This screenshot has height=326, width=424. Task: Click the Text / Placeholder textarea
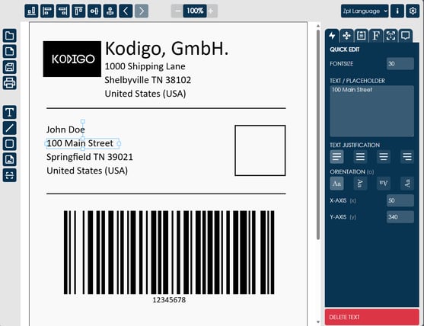[371, 111]
